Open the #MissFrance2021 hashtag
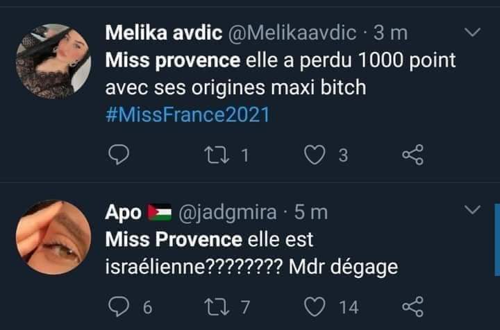Screen dimensions: 500x330 tap(187, 114)
